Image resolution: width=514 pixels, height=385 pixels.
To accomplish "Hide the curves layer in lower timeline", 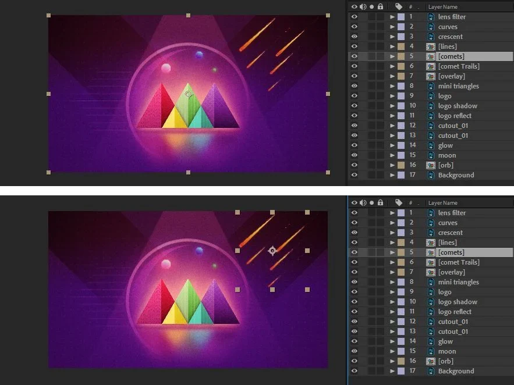I will point(355,223).
